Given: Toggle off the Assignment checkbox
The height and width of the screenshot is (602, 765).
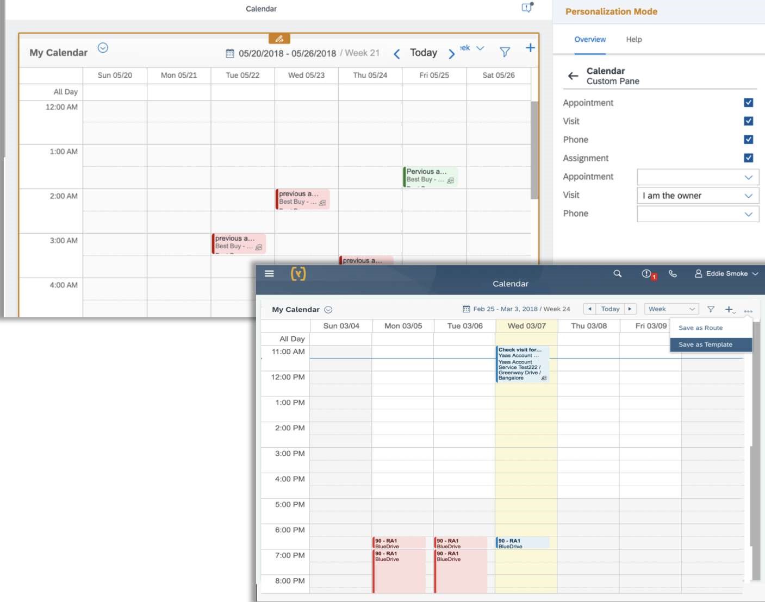Looking at the screenshot, I should coord(749,158).
